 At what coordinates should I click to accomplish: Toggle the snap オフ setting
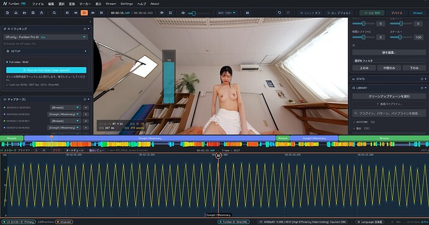(x=310, y=13)
